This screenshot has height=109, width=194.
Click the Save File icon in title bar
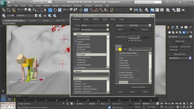tap(16, 2)
